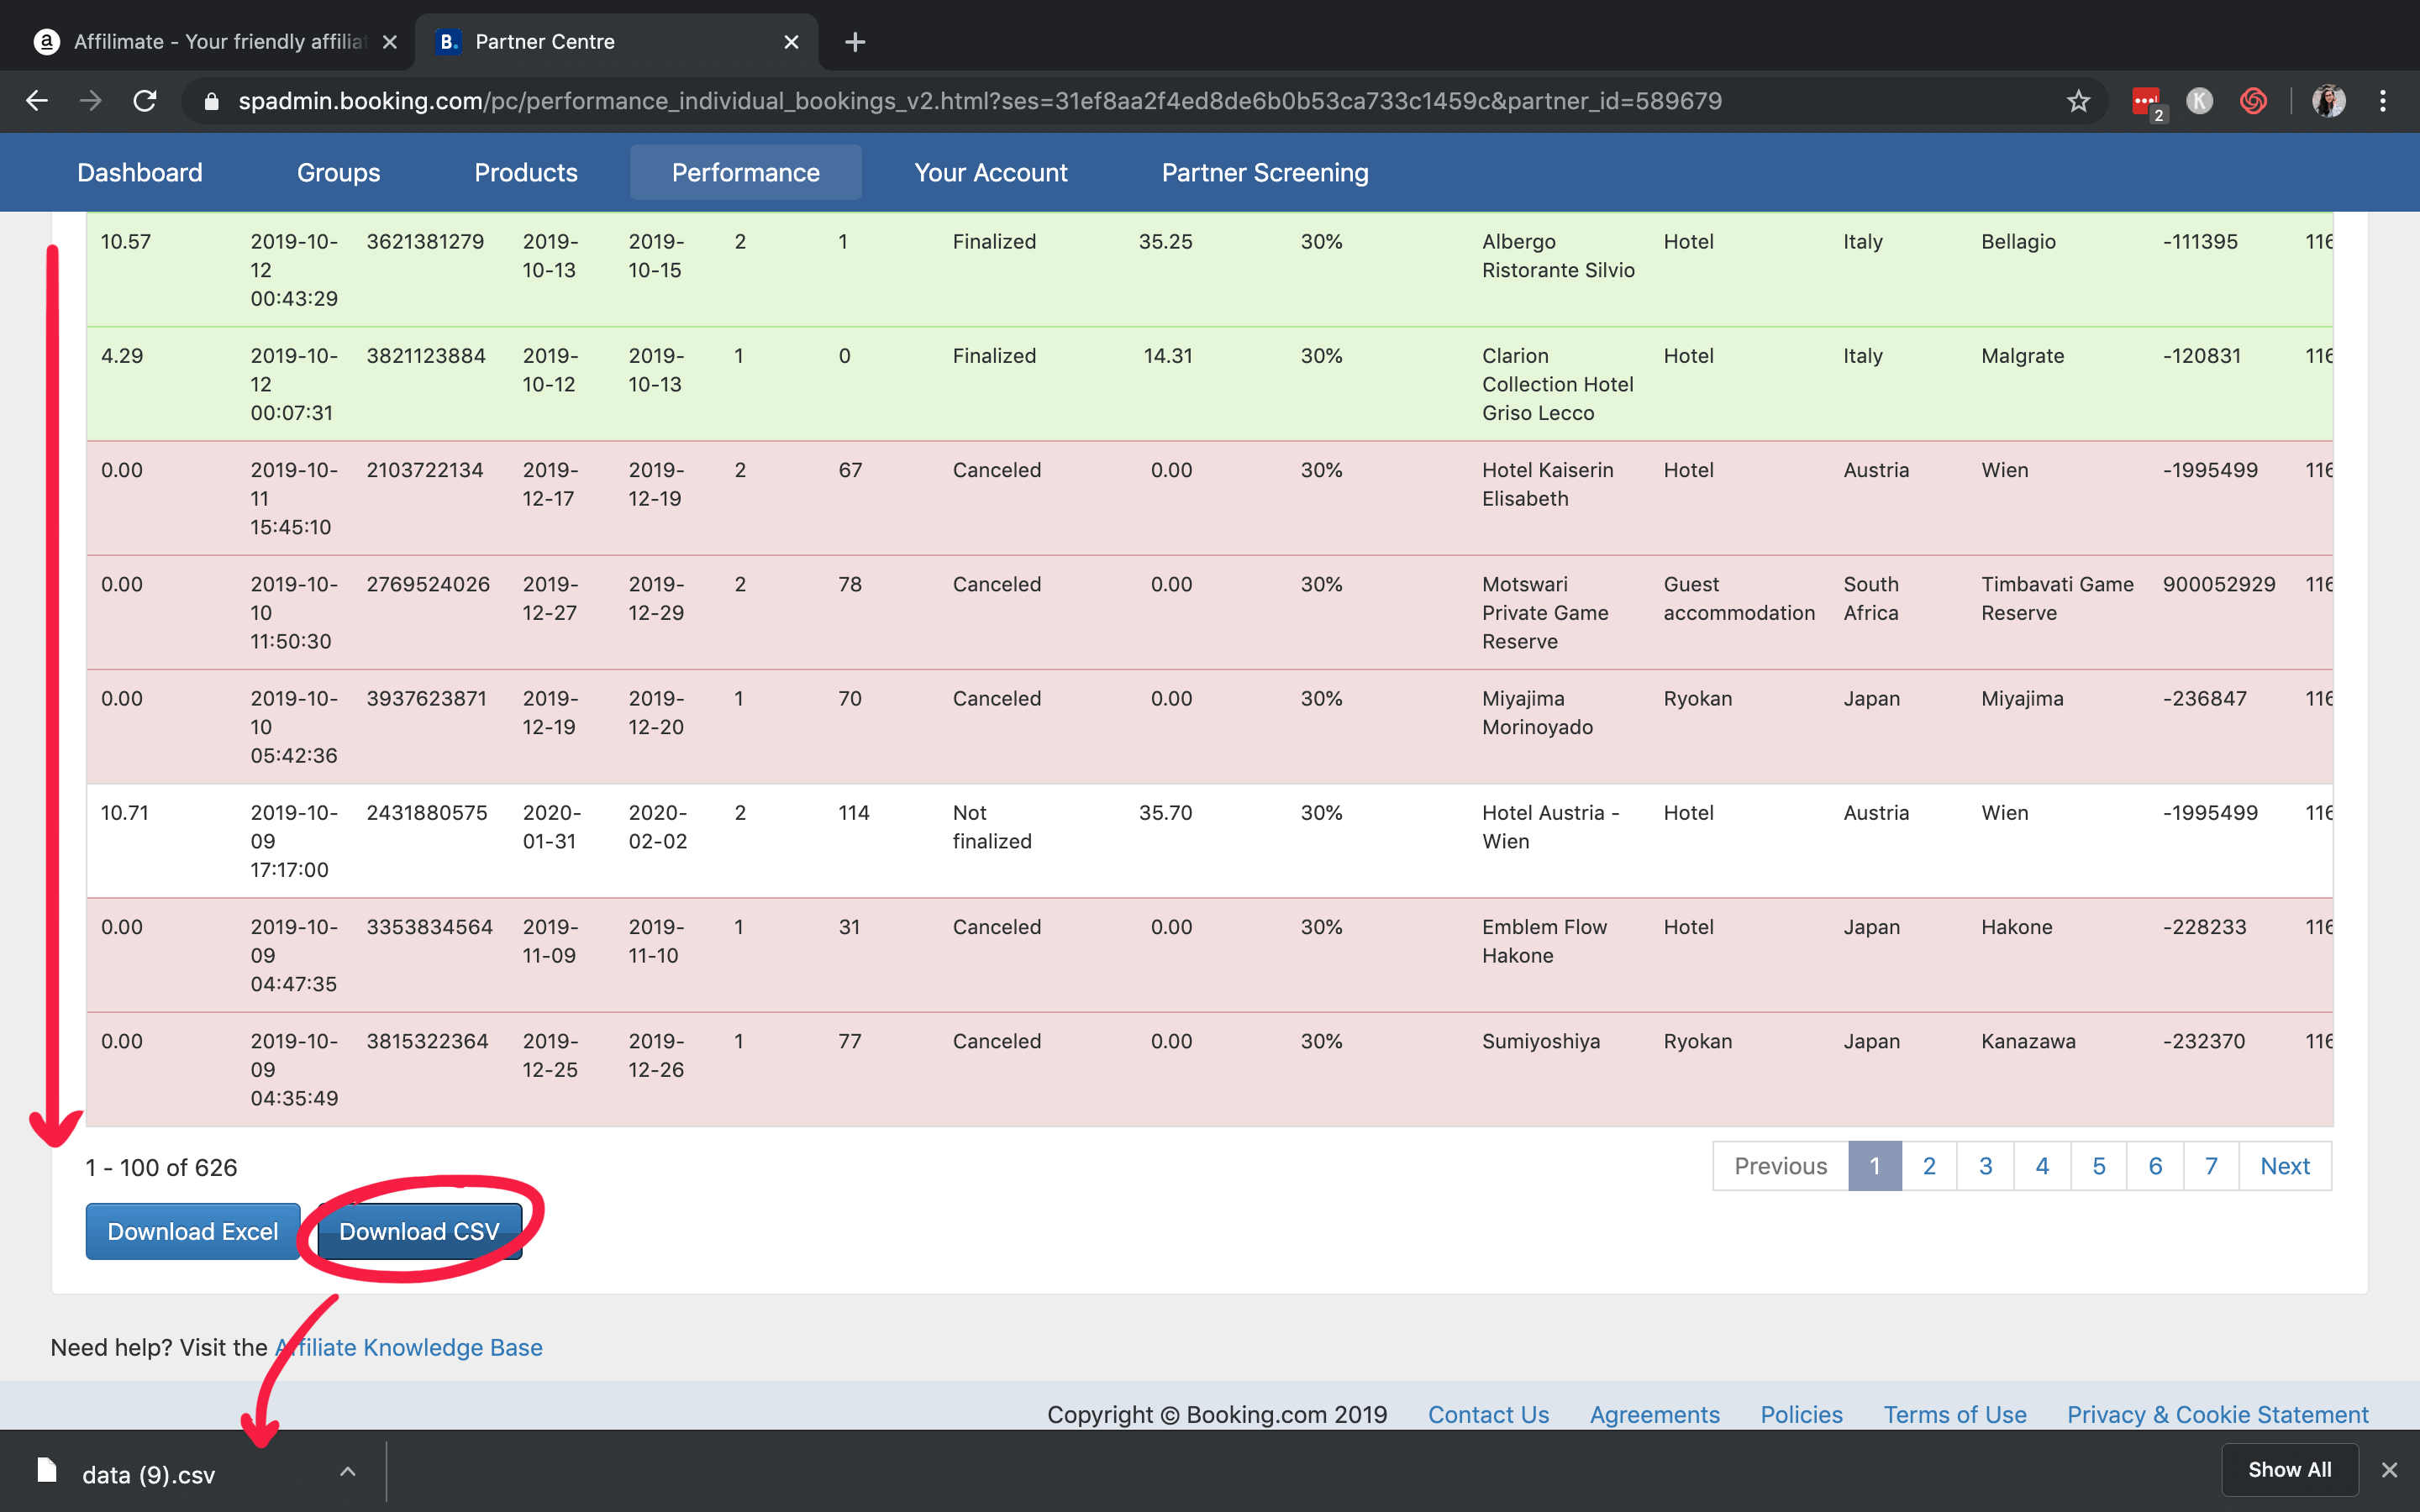Image resolution: width=2420 pixels, height=1512 pixels.
Task: Open the Dashboard menu
Action: point(140,173)
